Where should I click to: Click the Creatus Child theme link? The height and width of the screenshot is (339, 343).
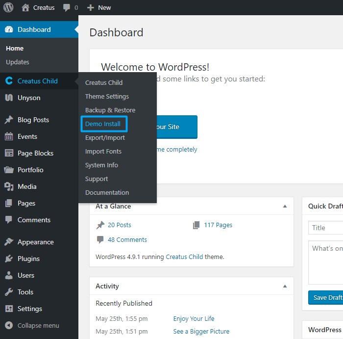coord(184,257)
